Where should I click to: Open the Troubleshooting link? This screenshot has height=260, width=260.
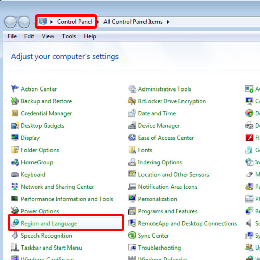point(160,248)
